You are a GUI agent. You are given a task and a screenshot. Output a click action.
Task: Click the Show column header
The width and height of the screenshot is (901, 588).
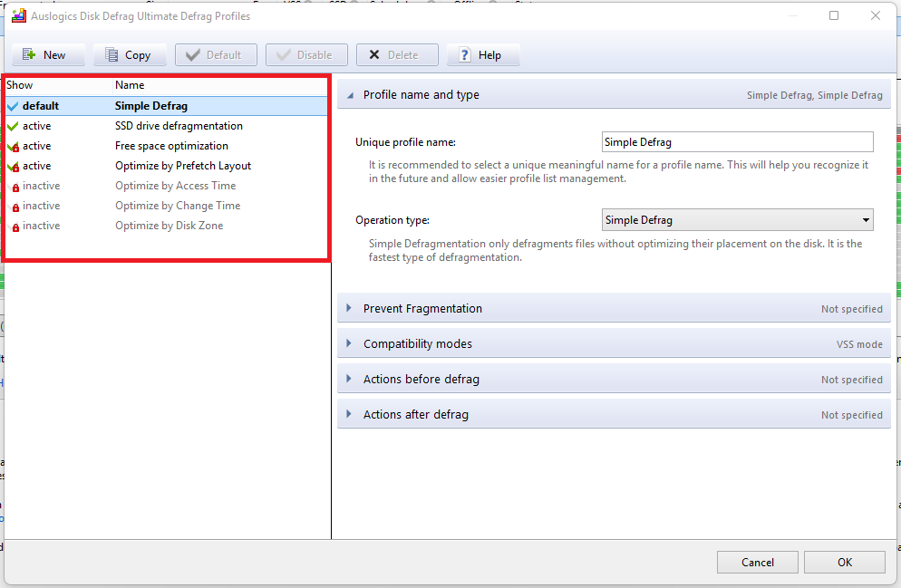tap(58, 85)
